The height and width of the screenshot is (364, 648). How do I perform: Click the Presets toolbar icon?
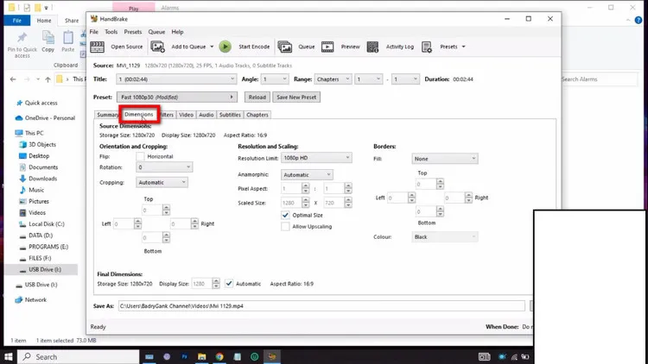pyautogui.click(x=427, y=47)
